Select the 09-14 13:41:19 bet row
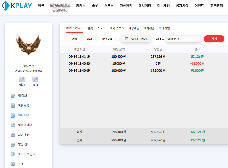The image size is (228, 168). coord(144,57)
